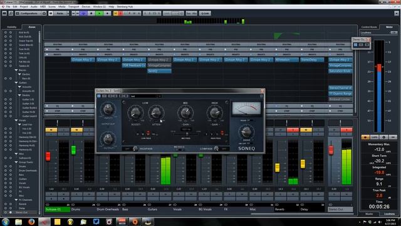Switch to the Visibility tab

[12, 27]
